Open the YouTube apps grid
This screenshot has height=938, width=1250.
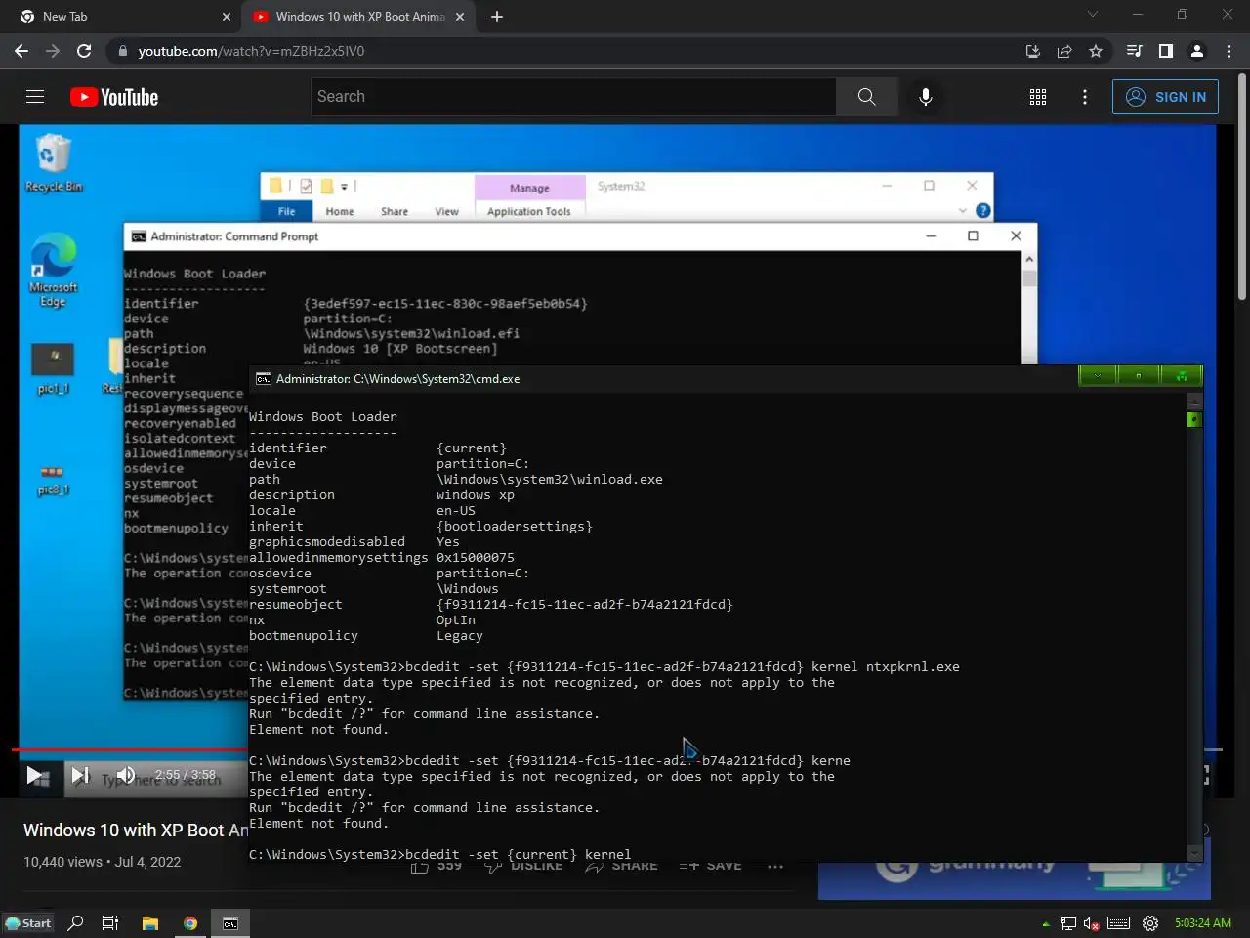(1038, 97)
